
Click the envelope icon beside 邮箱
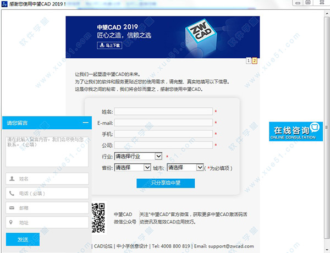[12, 208]
